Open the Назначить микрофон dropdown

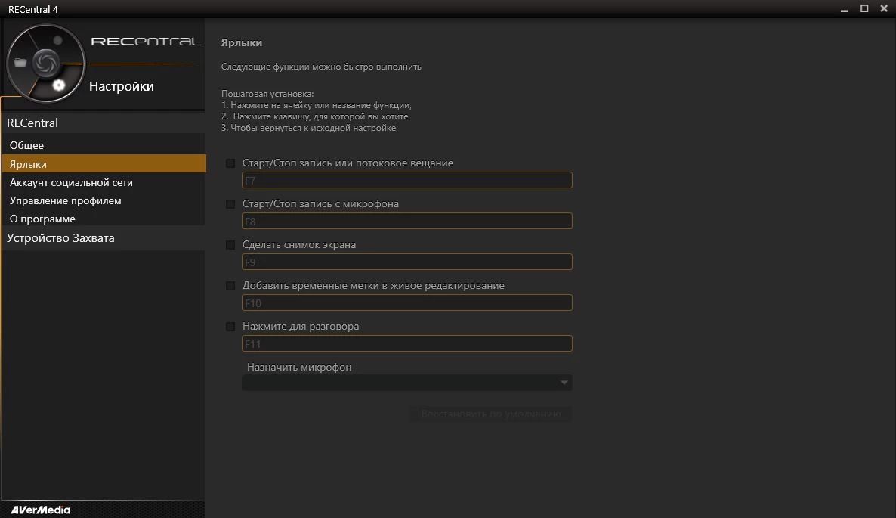407,383
